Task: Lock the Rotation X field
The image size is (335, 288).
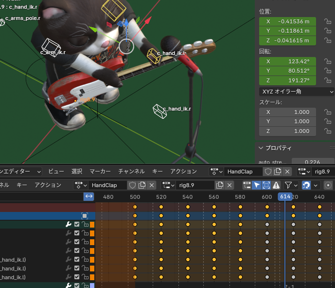Action: 328,61
